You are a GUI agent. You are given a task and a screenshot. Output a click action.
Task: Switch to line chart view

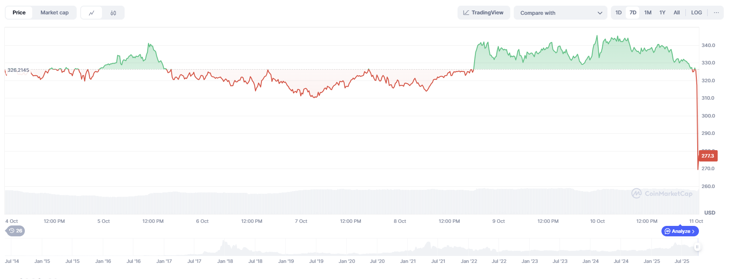(x=92, y=13)
